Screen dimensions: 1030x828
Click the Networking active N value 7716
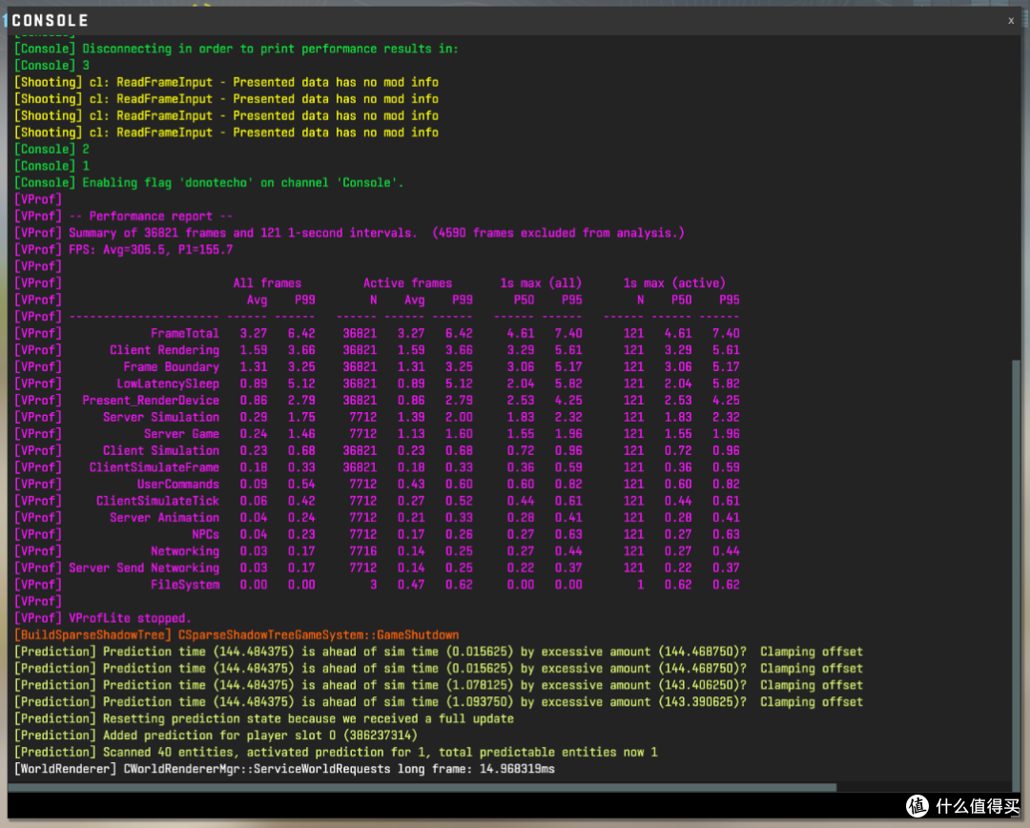pos(363,551)
